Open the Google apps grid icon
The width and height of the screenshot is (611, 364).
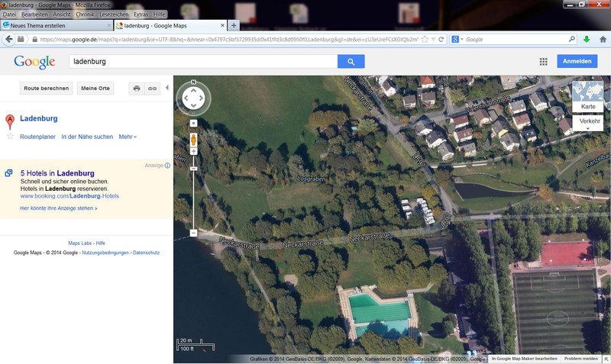pyautogui.click(x=543, y=62)
